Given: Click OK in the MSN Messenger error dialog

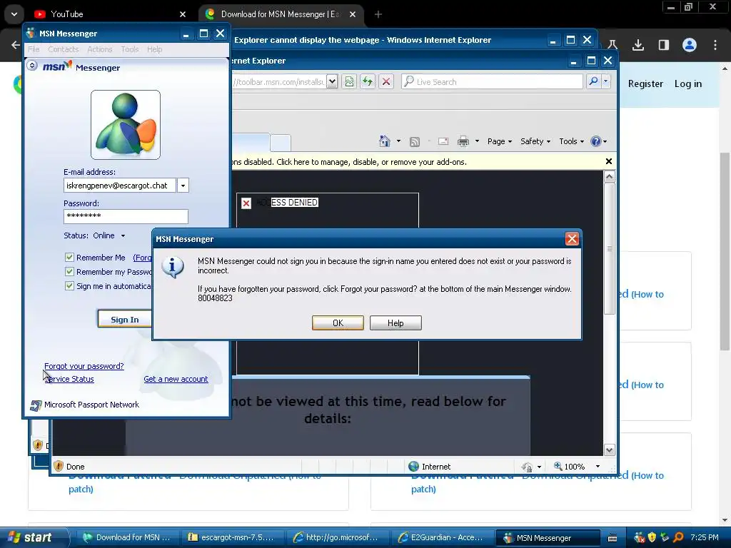Looking at the screenshot, I should click(338, 323).
